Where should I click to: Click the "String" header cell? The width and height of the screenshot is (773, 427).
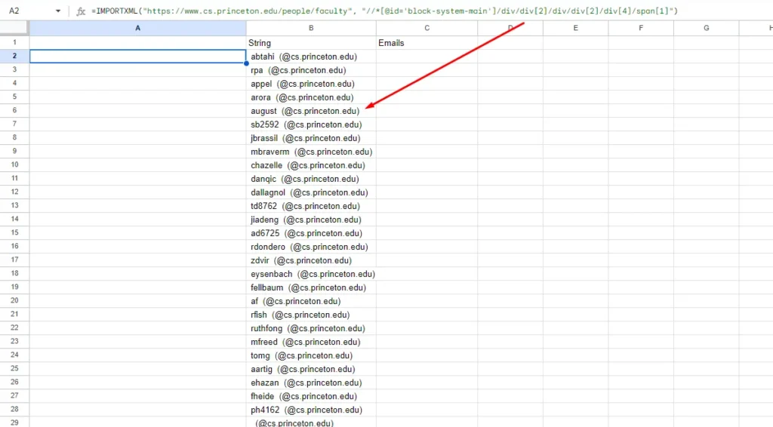pyautogui.click(x=311, y=43)
